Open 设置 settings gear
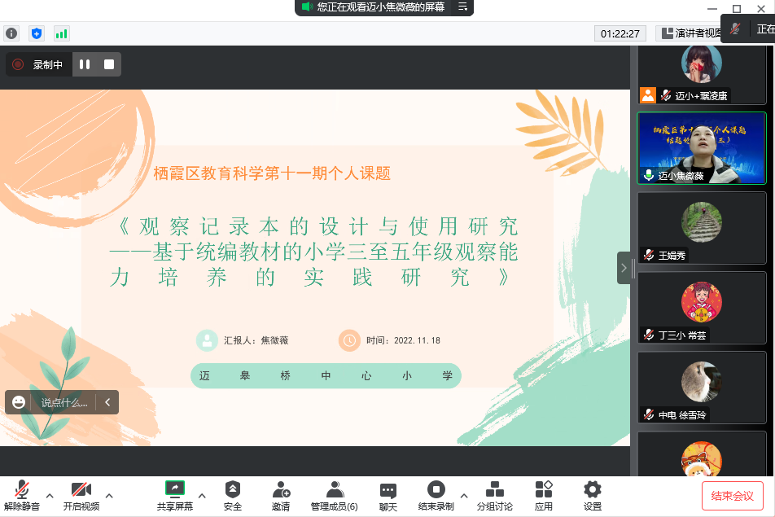This screenshot has height=517, width=775. tap(592, 496)
